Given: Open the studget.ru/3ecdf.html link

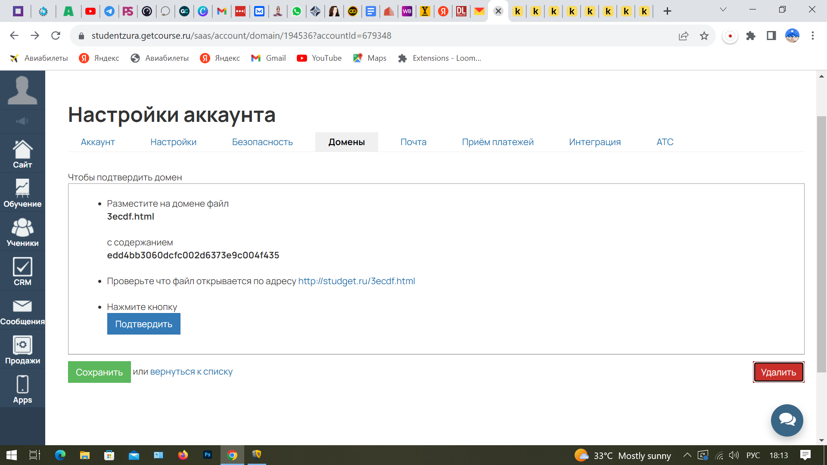Looking at the screenshot, I should [356, 281].
